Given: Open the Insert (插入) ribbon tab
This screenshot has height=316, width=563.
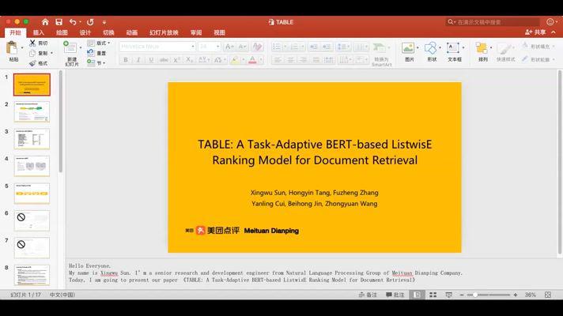Looking at the screenshot, I should coord(38,32).
